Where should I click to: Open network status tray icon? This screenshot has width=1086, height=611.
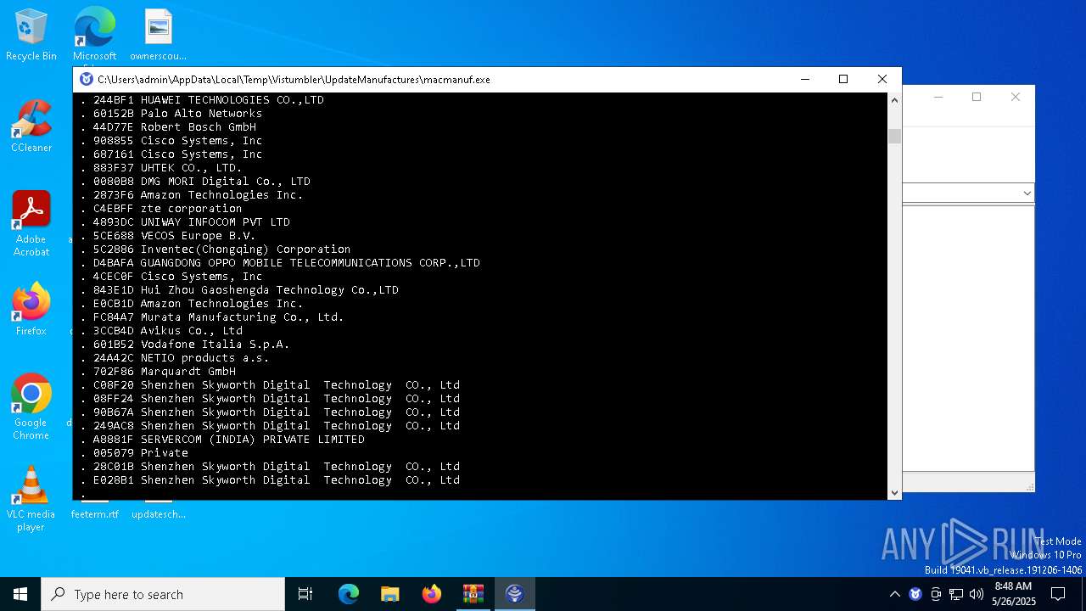coord(956,594)
